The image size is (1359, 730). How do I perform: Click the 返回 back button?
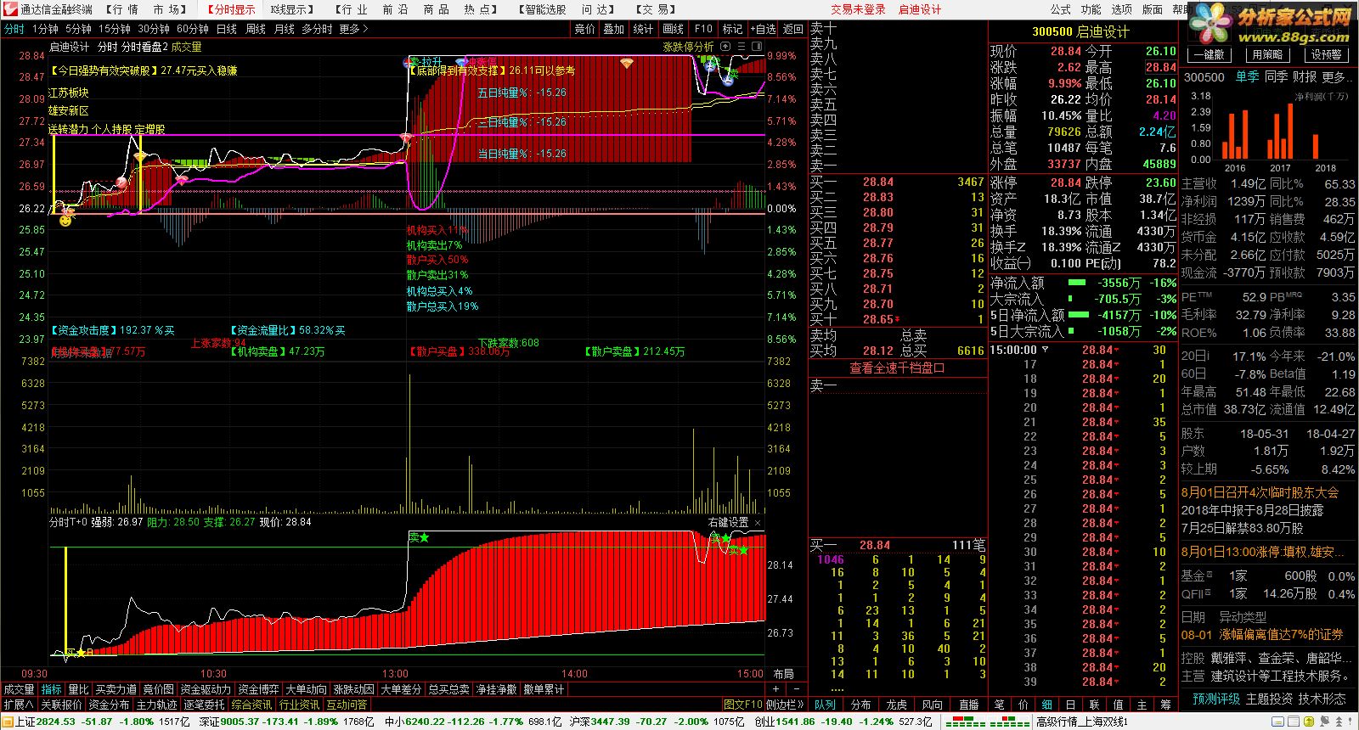pyautogui.click(x=792, y=29)
